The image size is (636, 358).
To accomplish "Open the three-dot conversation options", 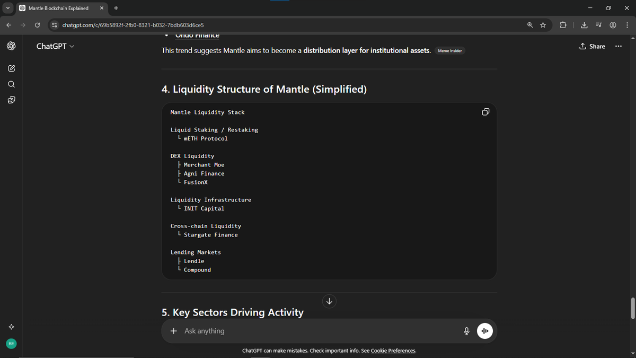I will [x=618, y=46].
